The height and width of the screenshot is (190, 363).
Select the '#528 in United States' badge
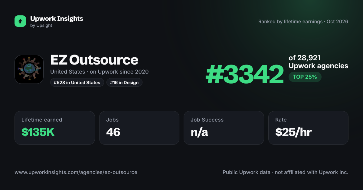(x=77, y=82)
